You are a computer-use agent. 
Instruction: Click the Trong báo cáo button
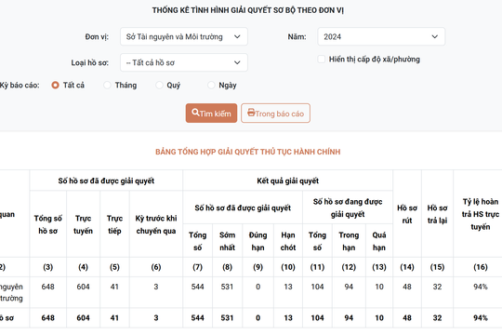pos(275,113)
